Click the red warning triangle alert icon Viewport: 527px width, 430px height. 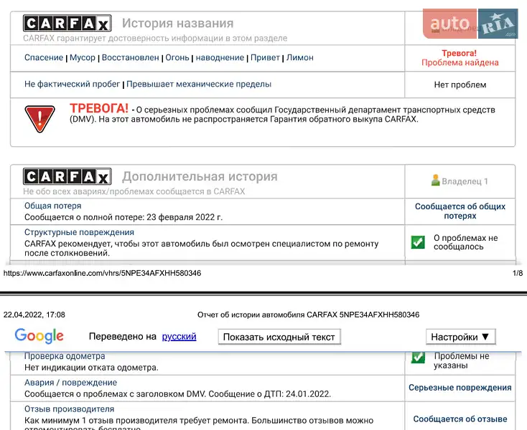coord(39,119)
